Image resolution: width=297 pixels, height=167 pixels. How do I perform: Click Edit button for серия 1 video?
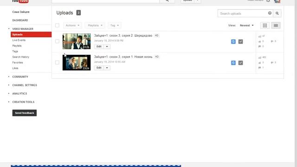point(99,68)
